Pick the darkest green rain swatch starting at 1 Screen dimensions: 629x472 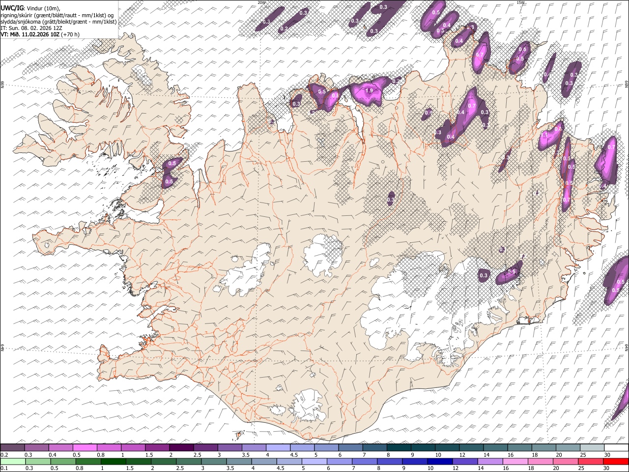[x=113, y=461]
